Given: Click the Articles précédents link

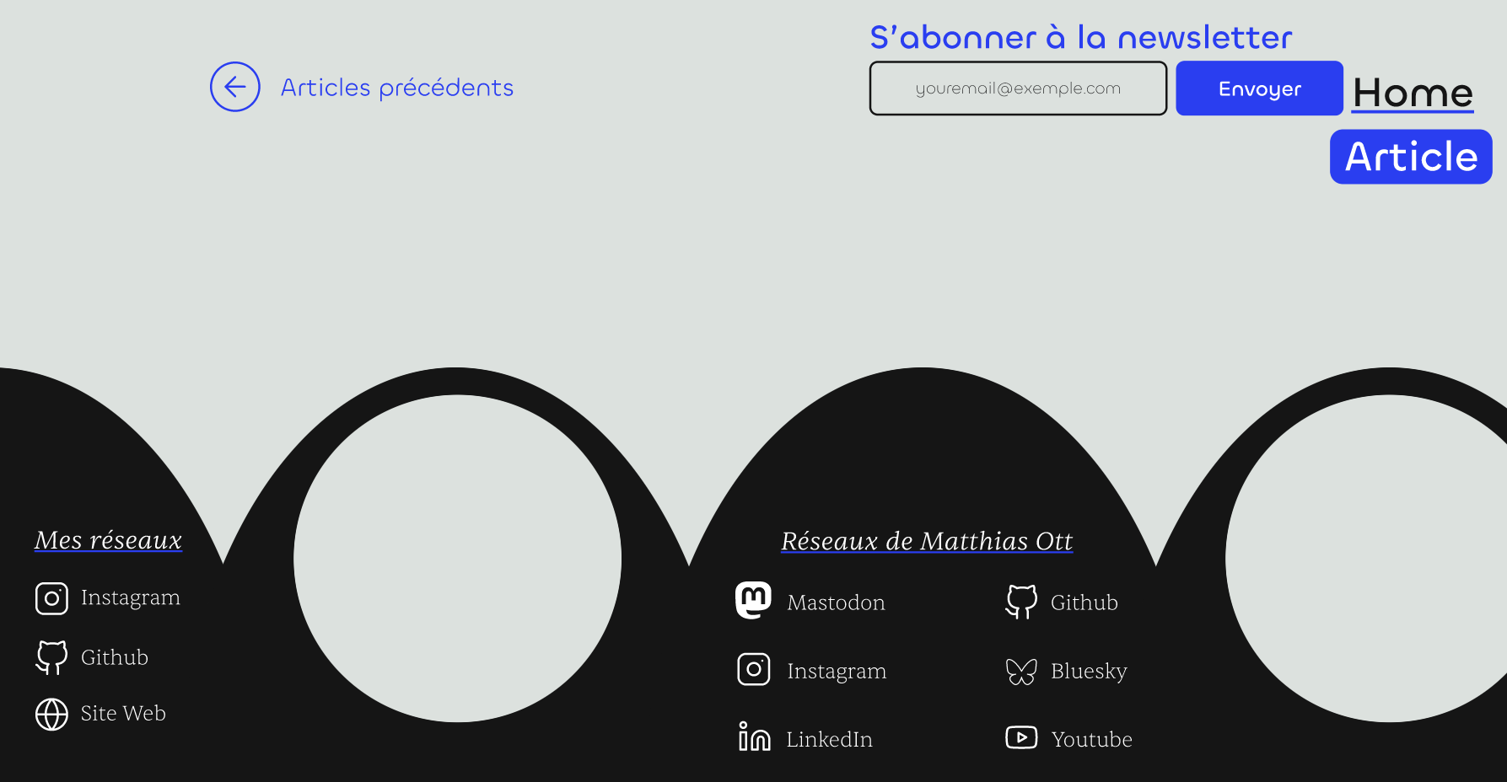Looking at the screenshot, I should click(x=396, y=87).
